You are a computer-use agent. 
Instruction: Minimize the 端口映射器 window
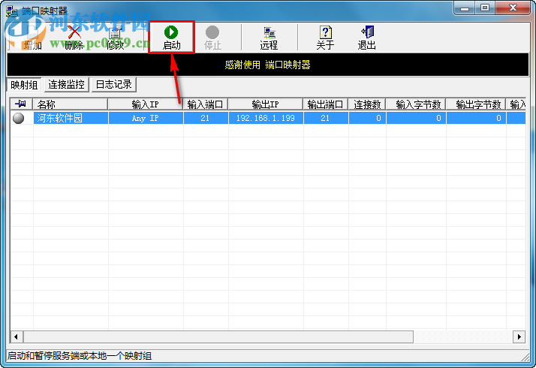click(465, 8)
